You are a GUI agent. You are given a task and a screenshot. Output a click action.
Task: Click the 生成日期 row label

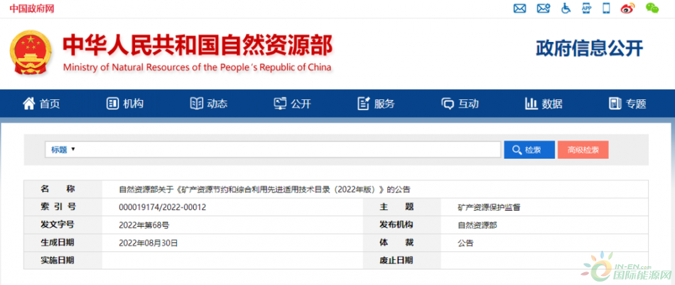pos(57,243)
